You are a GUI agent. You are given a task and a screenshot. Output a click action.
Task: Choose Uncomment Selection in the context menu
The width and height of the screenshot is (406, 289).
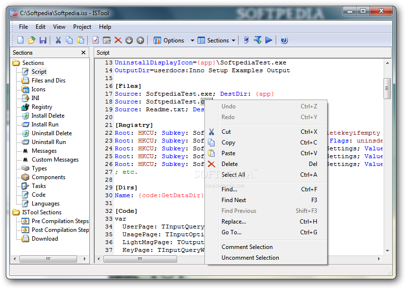tap(266, 258)
